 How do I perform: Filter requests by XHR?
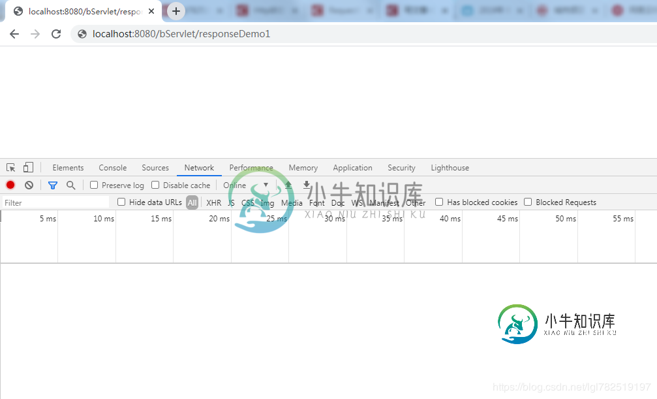click(x=214, y=202)
